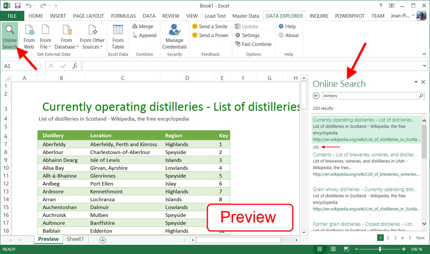Click the USE link under first result
This screenshot has width=430, height=254.
tap(316, 147)
